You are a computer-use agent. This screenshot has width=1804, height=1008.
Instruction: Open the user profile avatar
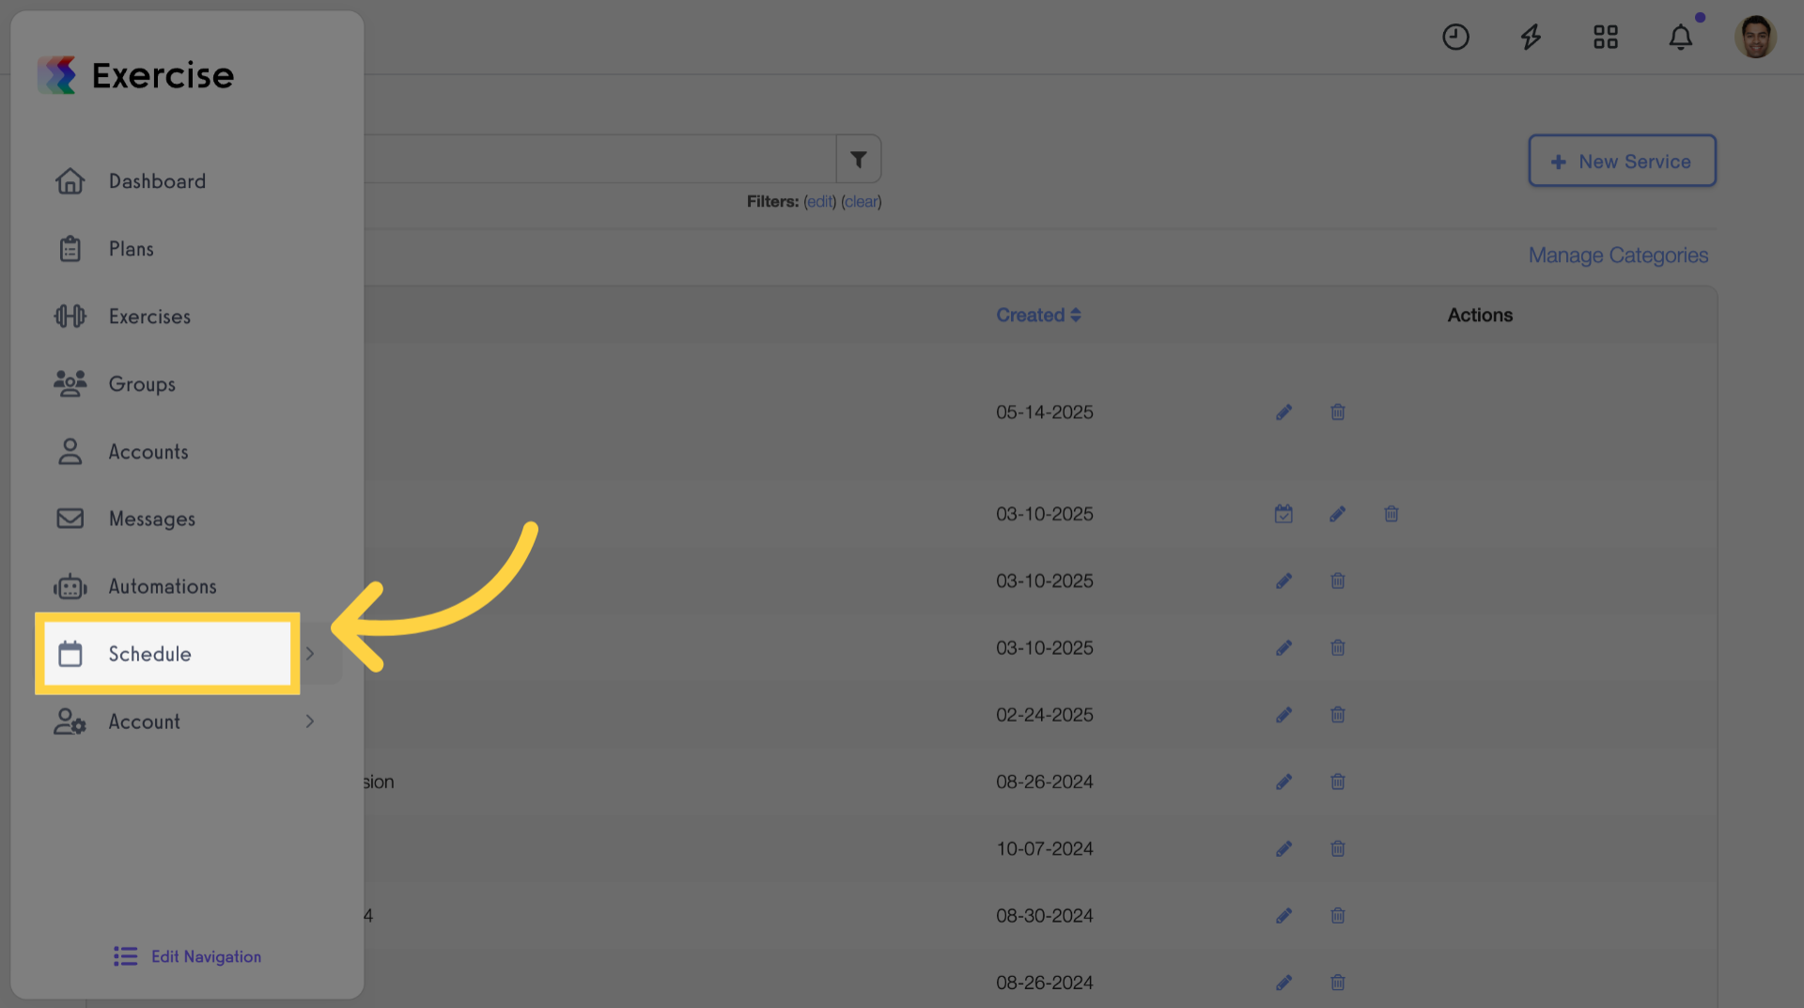1755,38
